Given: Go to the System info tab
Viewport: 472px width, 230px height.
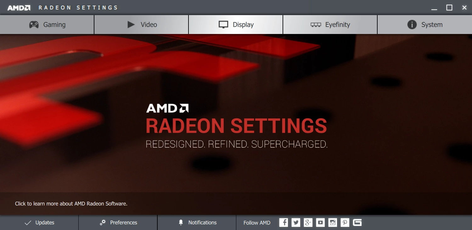Looking at the screenshot, I should pyautogui.click(x=425, y=25).
